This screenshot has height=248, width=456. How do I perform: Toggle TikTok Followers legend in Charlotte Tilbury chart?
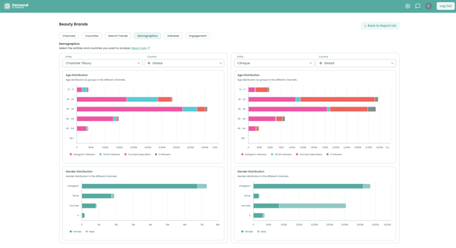pyautogui.click(x=109, y=155)
